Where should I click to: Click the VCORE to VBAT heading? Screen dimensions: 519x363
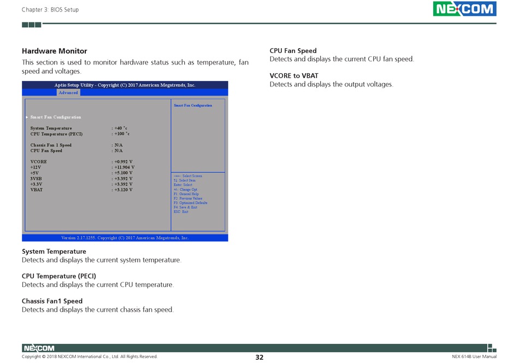294,75
